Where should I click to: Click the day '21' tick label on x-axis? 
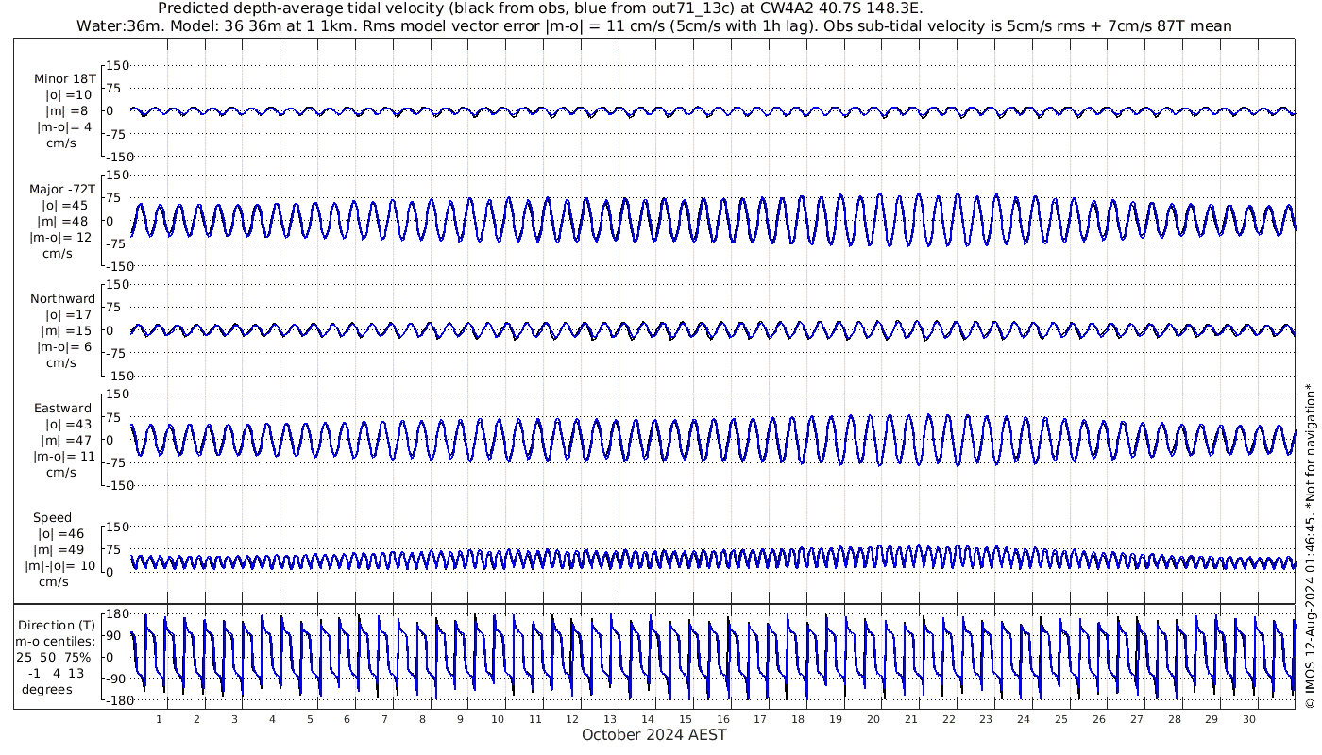click(910, 719)
